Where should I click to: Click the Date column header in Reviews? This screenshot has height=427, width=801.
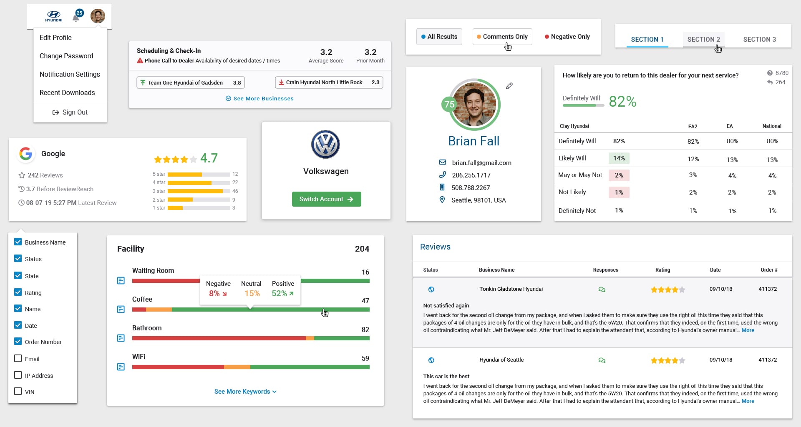[715, 270]
